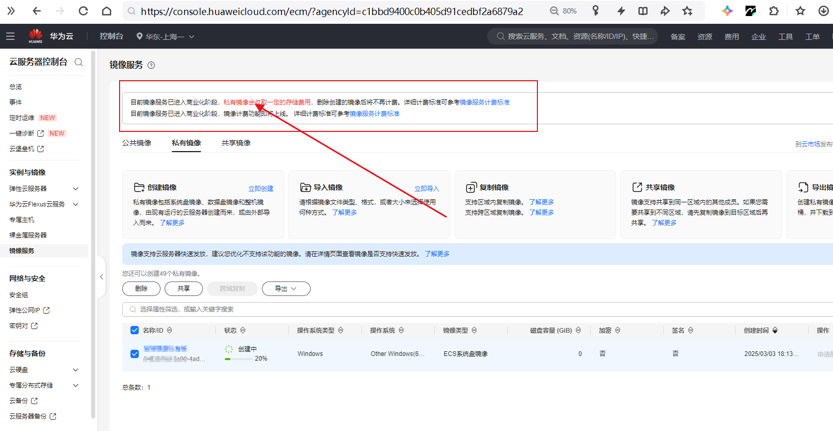The width and height of the screenshot is (833, 431).
Task: Click the browser favorites star icon
Action: (x=800, y=11)
